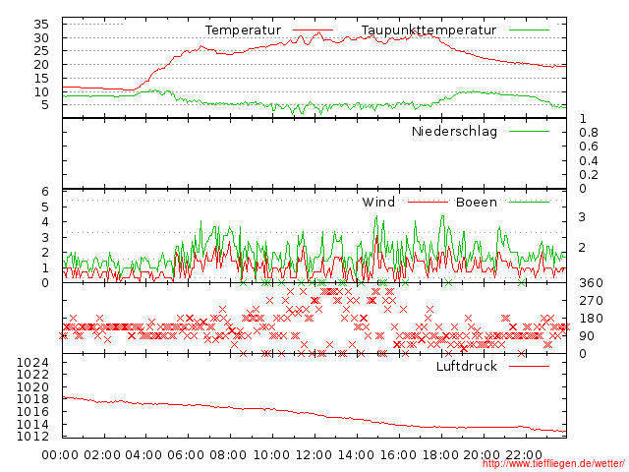Click the green Taupunkttemperatur legend line sample
Image resolution: width=629 pixels, height=472 pixels.
coord(529,30)
